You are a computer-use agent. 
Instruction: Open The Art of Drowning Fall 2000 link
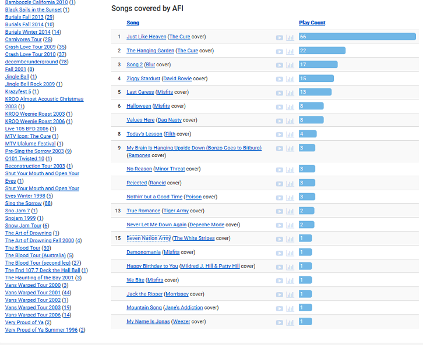click(40, 240)
